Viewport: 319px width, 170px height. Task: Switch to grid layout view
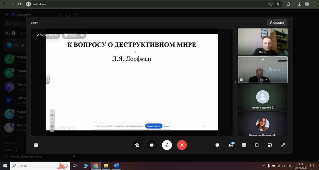(x=244, y=145)
